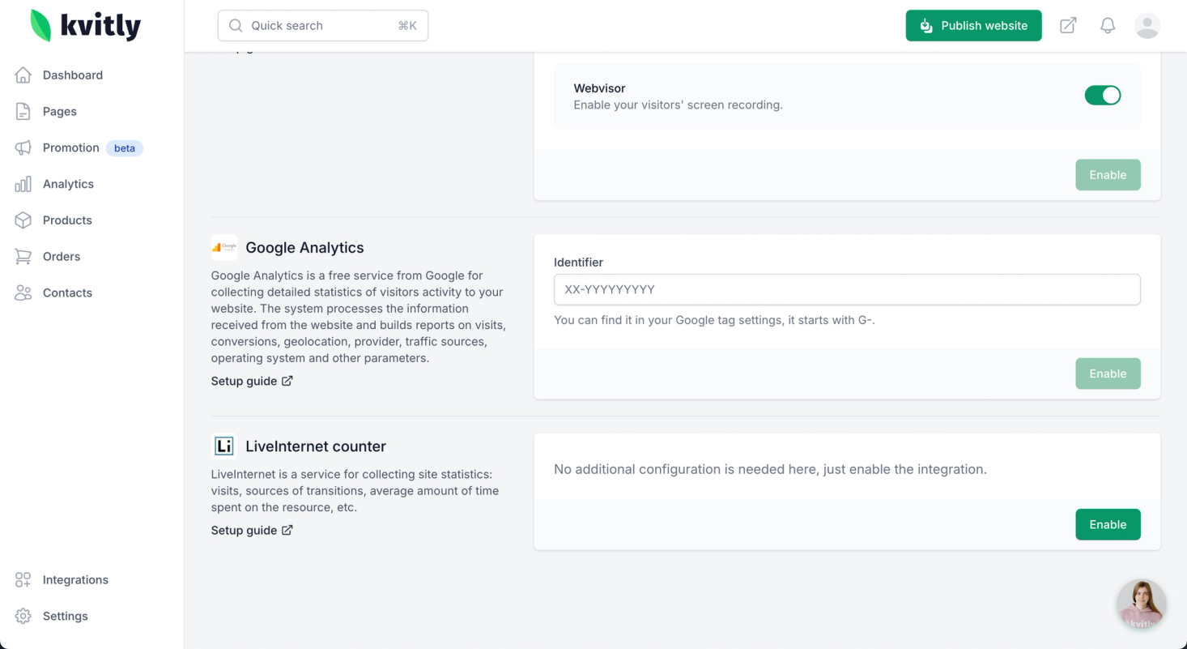Click the kvitly leaf logo
The image size is (1187, 649).
[x=40, y=25]
